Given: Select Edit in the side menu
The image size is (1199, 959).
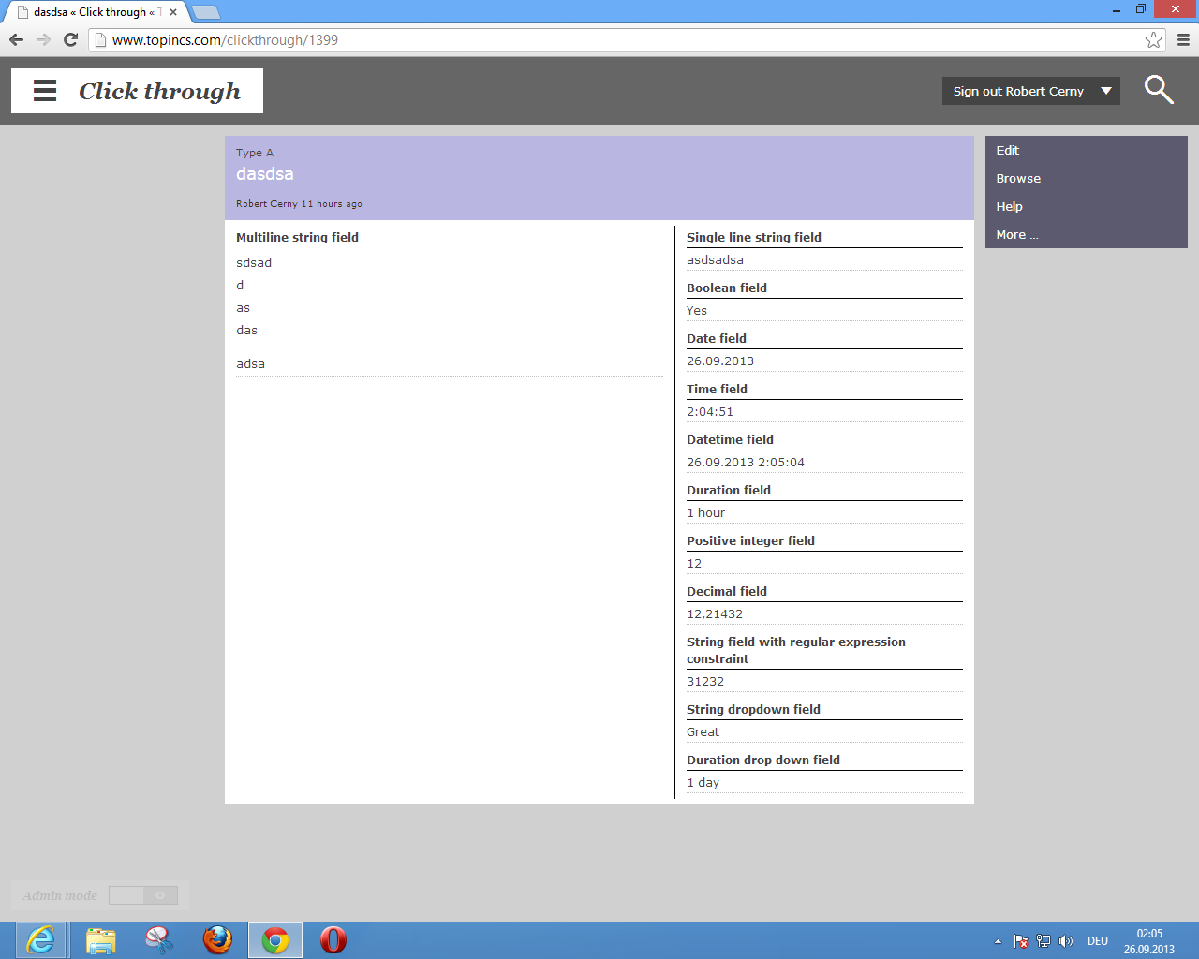Looking at the screenshot, I should point(1008,151).
